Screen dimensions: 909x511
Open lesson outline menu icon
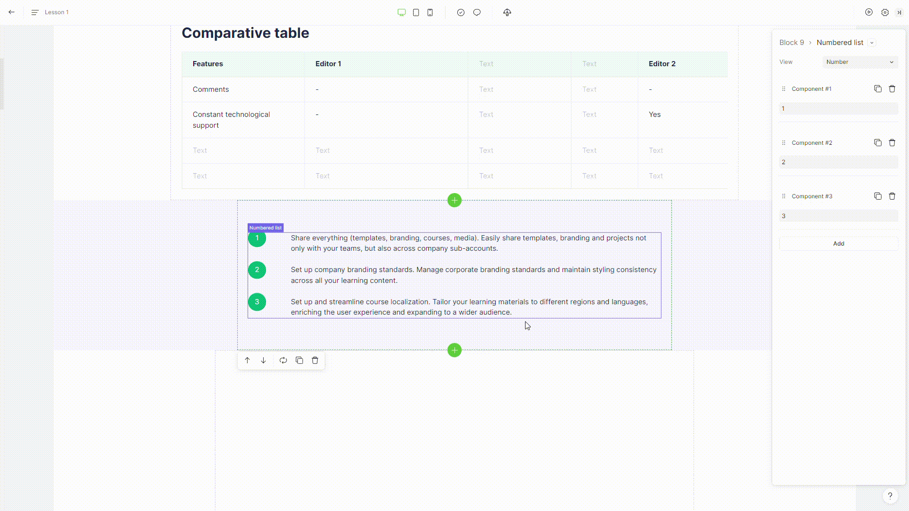tap(35, 12)
